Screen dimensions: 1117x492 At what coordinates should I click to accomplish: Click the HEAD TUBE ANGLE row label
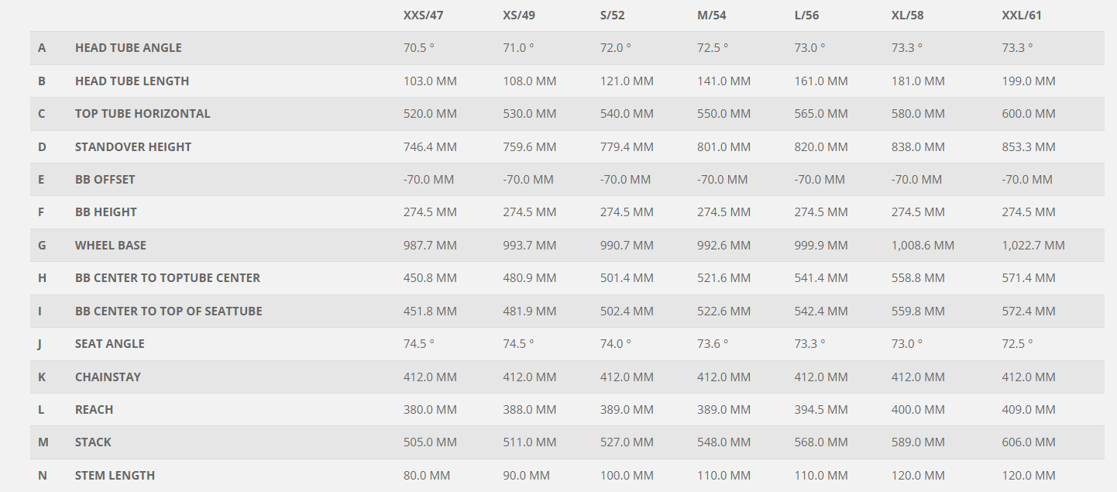point(129,48)
